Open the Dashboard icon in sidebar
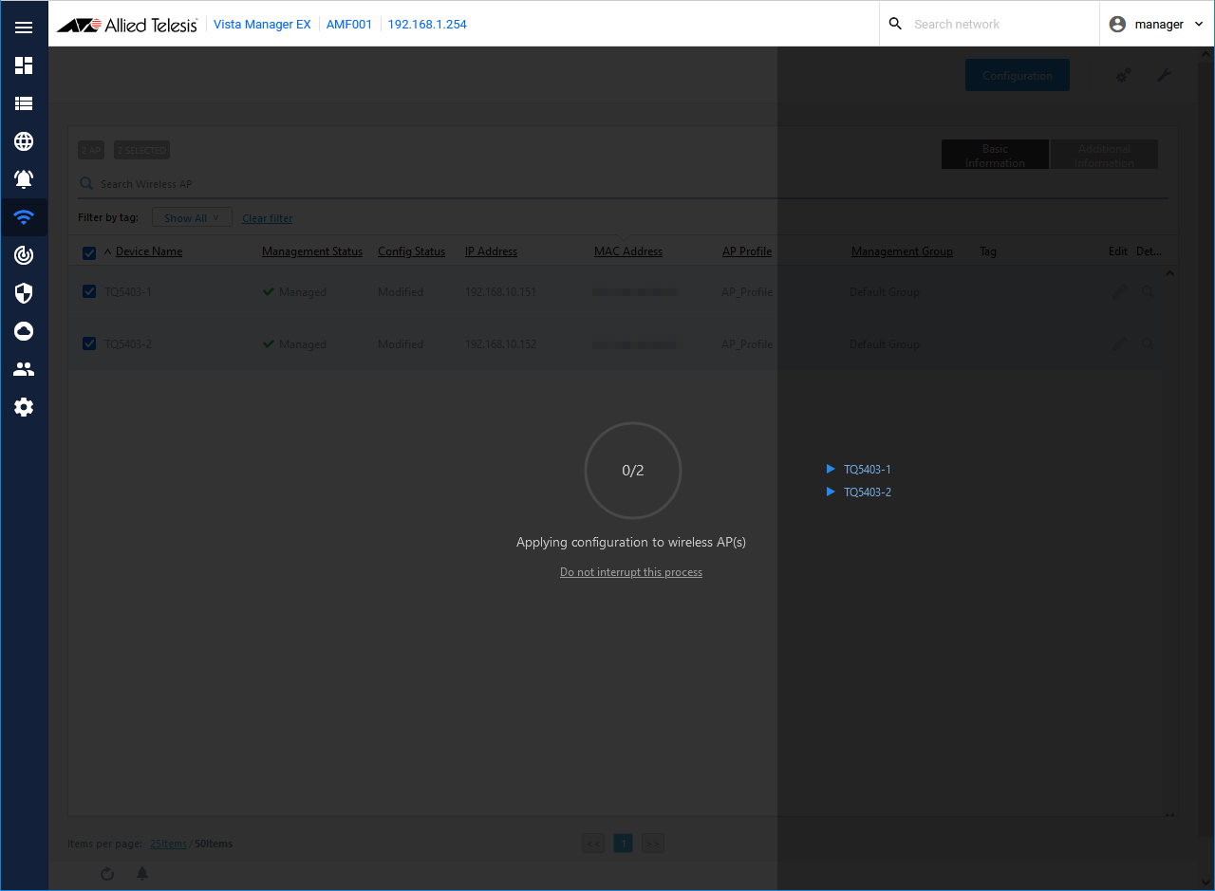This screenshot has height=891, width=1215. point(24,65)
